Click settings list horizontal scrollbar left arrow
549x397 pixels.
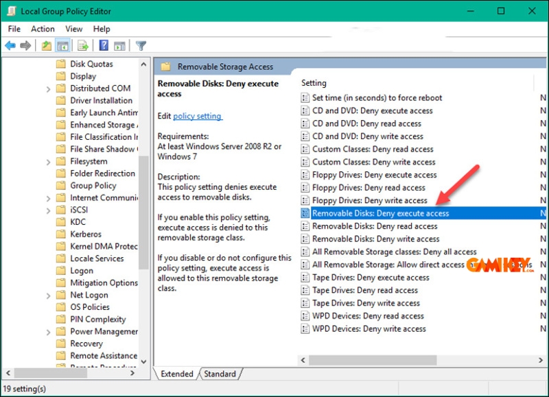(303, 360)
